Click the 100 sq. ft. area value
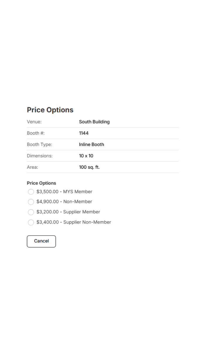Image resolution: width=205 pixels, height=352 pixels. tap(89, 167)
